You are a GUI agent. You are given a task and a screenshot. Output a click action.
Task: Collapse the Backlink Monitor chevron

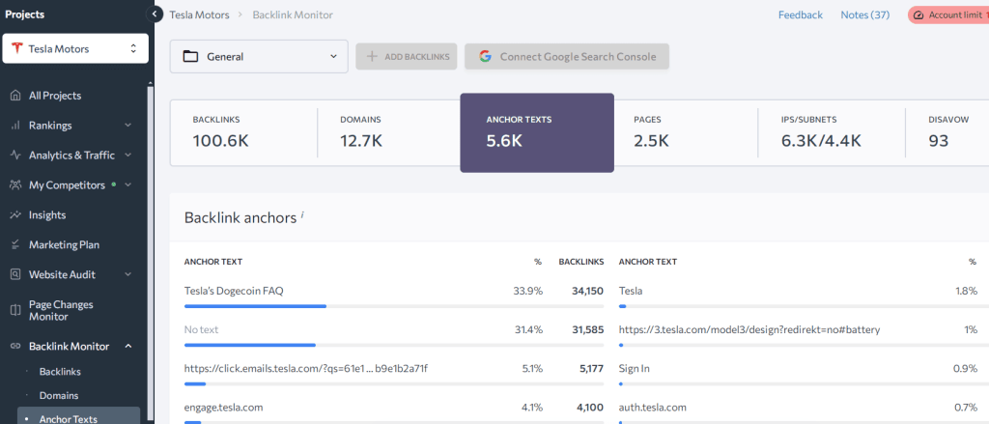tap(128, 347)
